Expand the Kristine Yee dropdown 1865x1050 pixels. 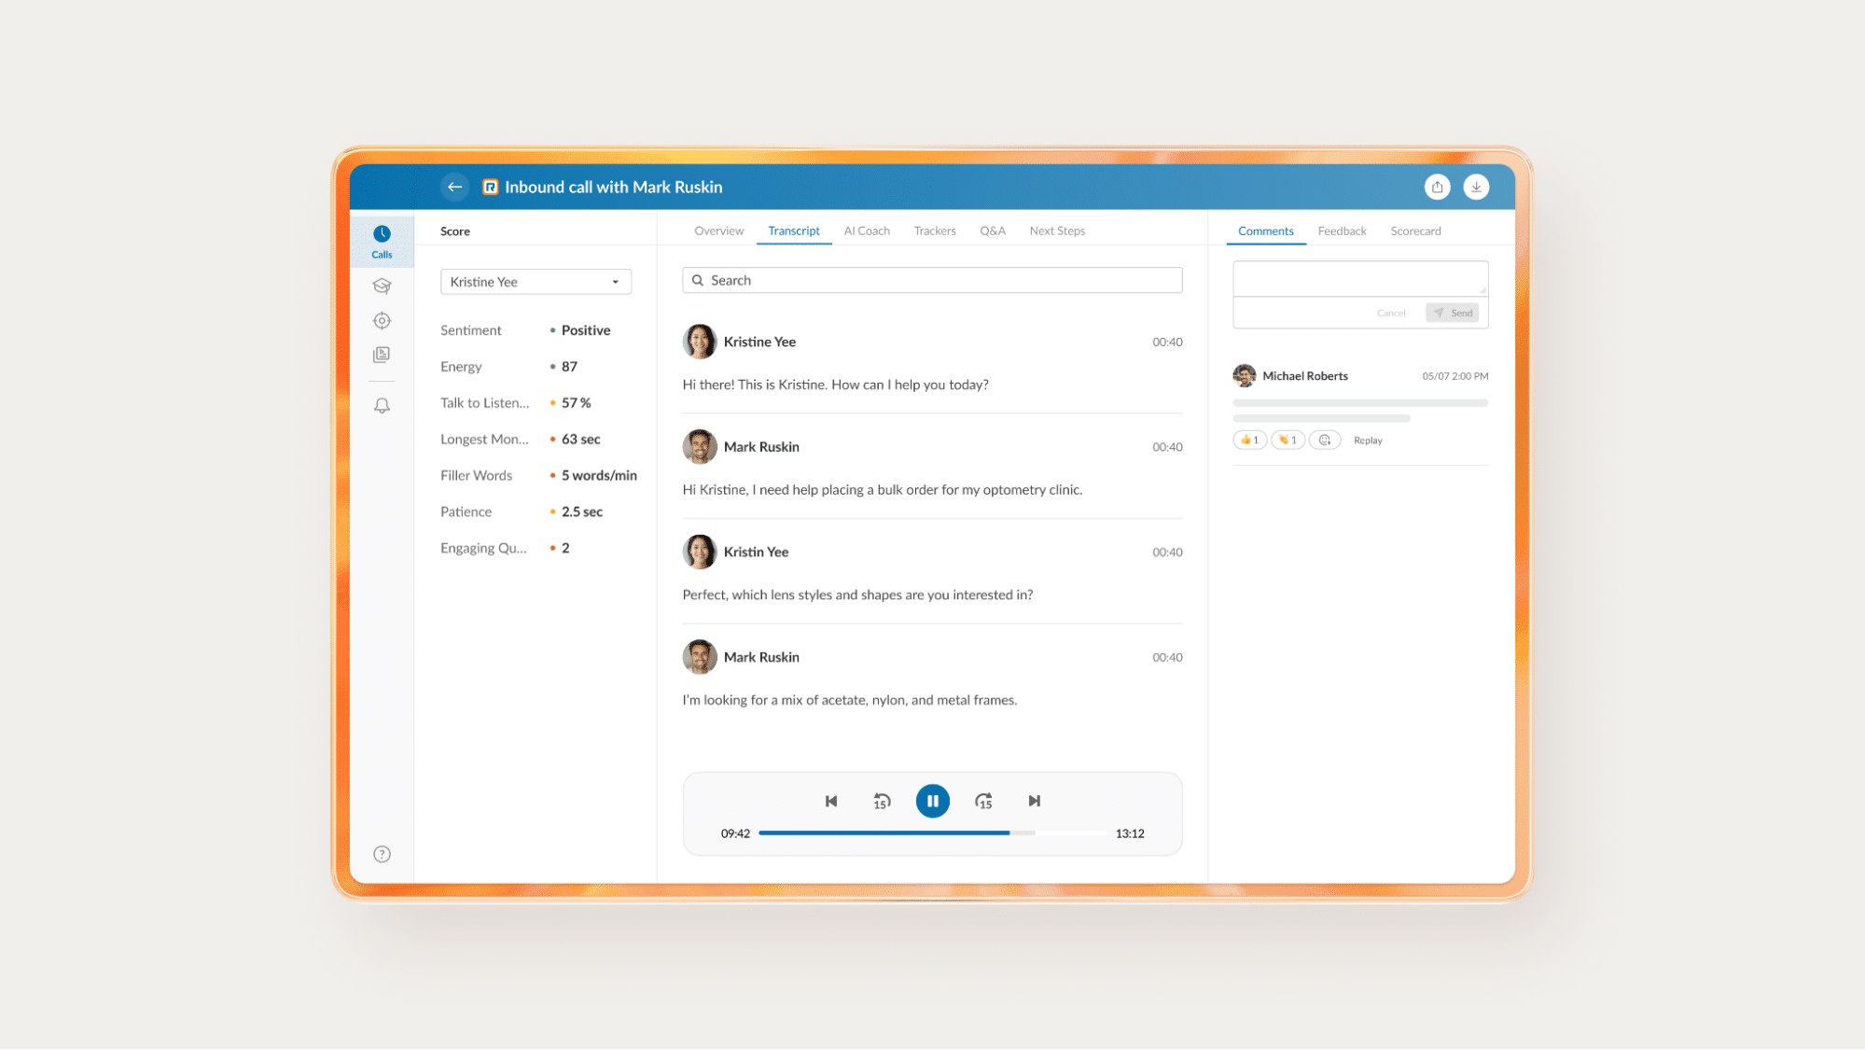536,282
